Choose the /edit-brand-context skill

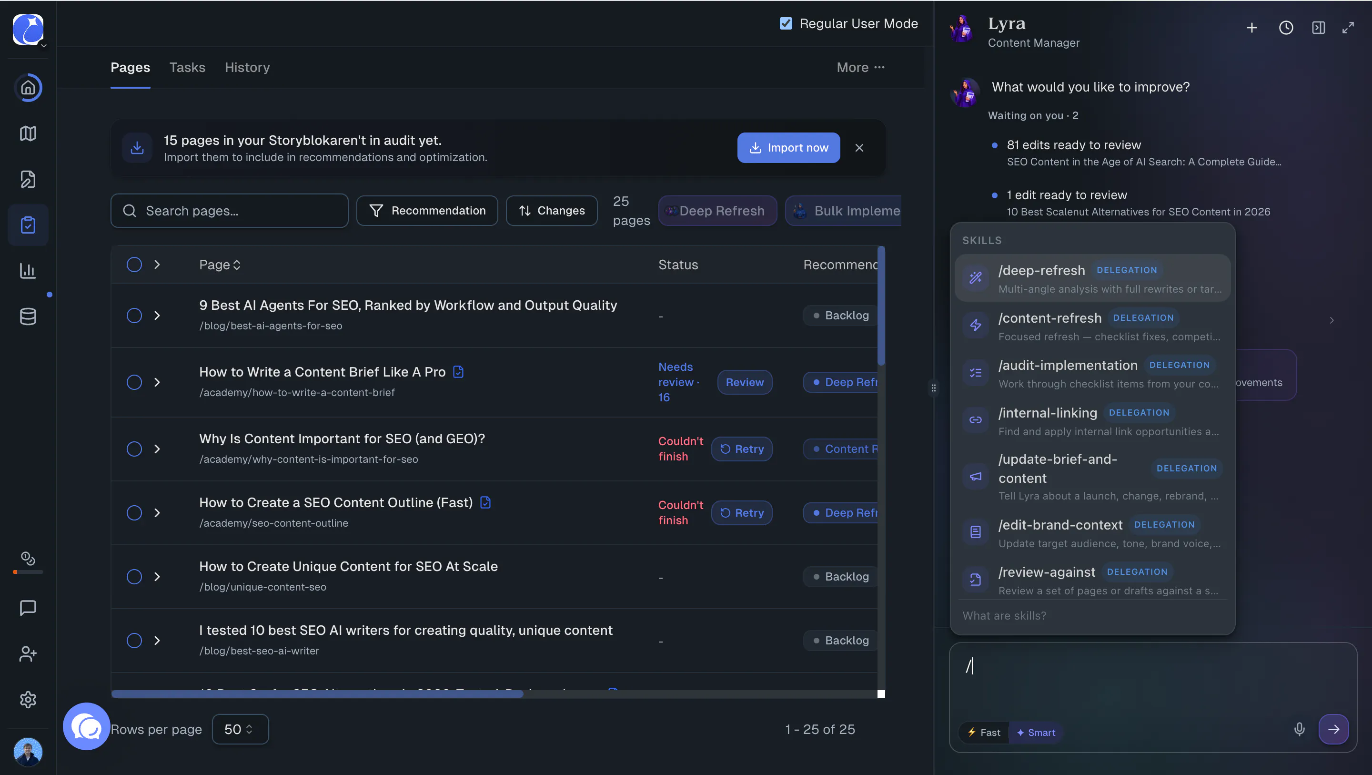[x=1092, y=533]
